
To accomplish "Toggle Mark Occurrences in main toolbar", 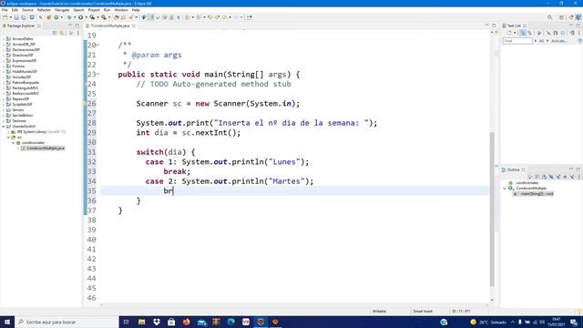I will point(151,17).
